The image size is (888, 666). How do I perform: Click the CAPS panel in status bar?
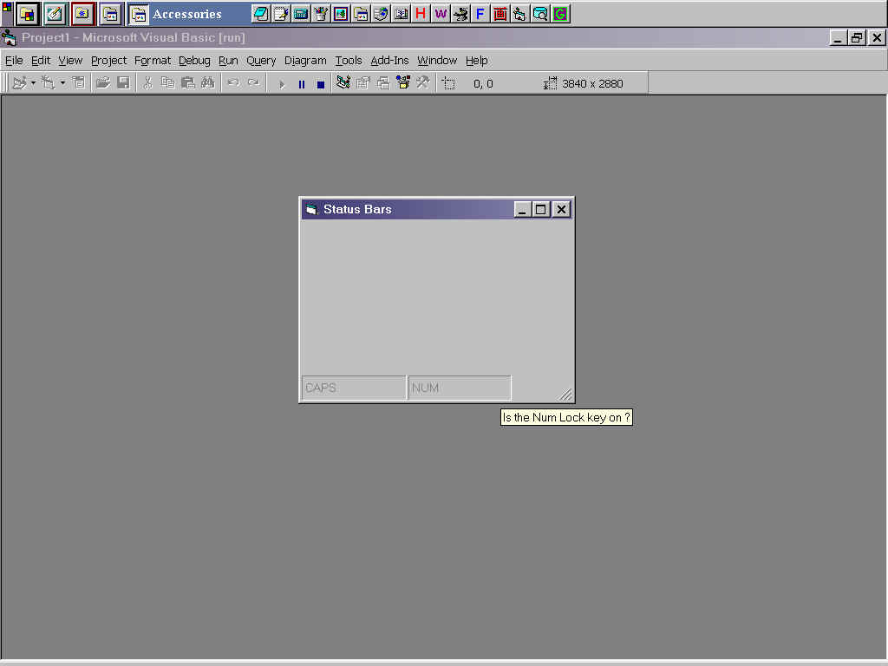(x=353, y=388)
